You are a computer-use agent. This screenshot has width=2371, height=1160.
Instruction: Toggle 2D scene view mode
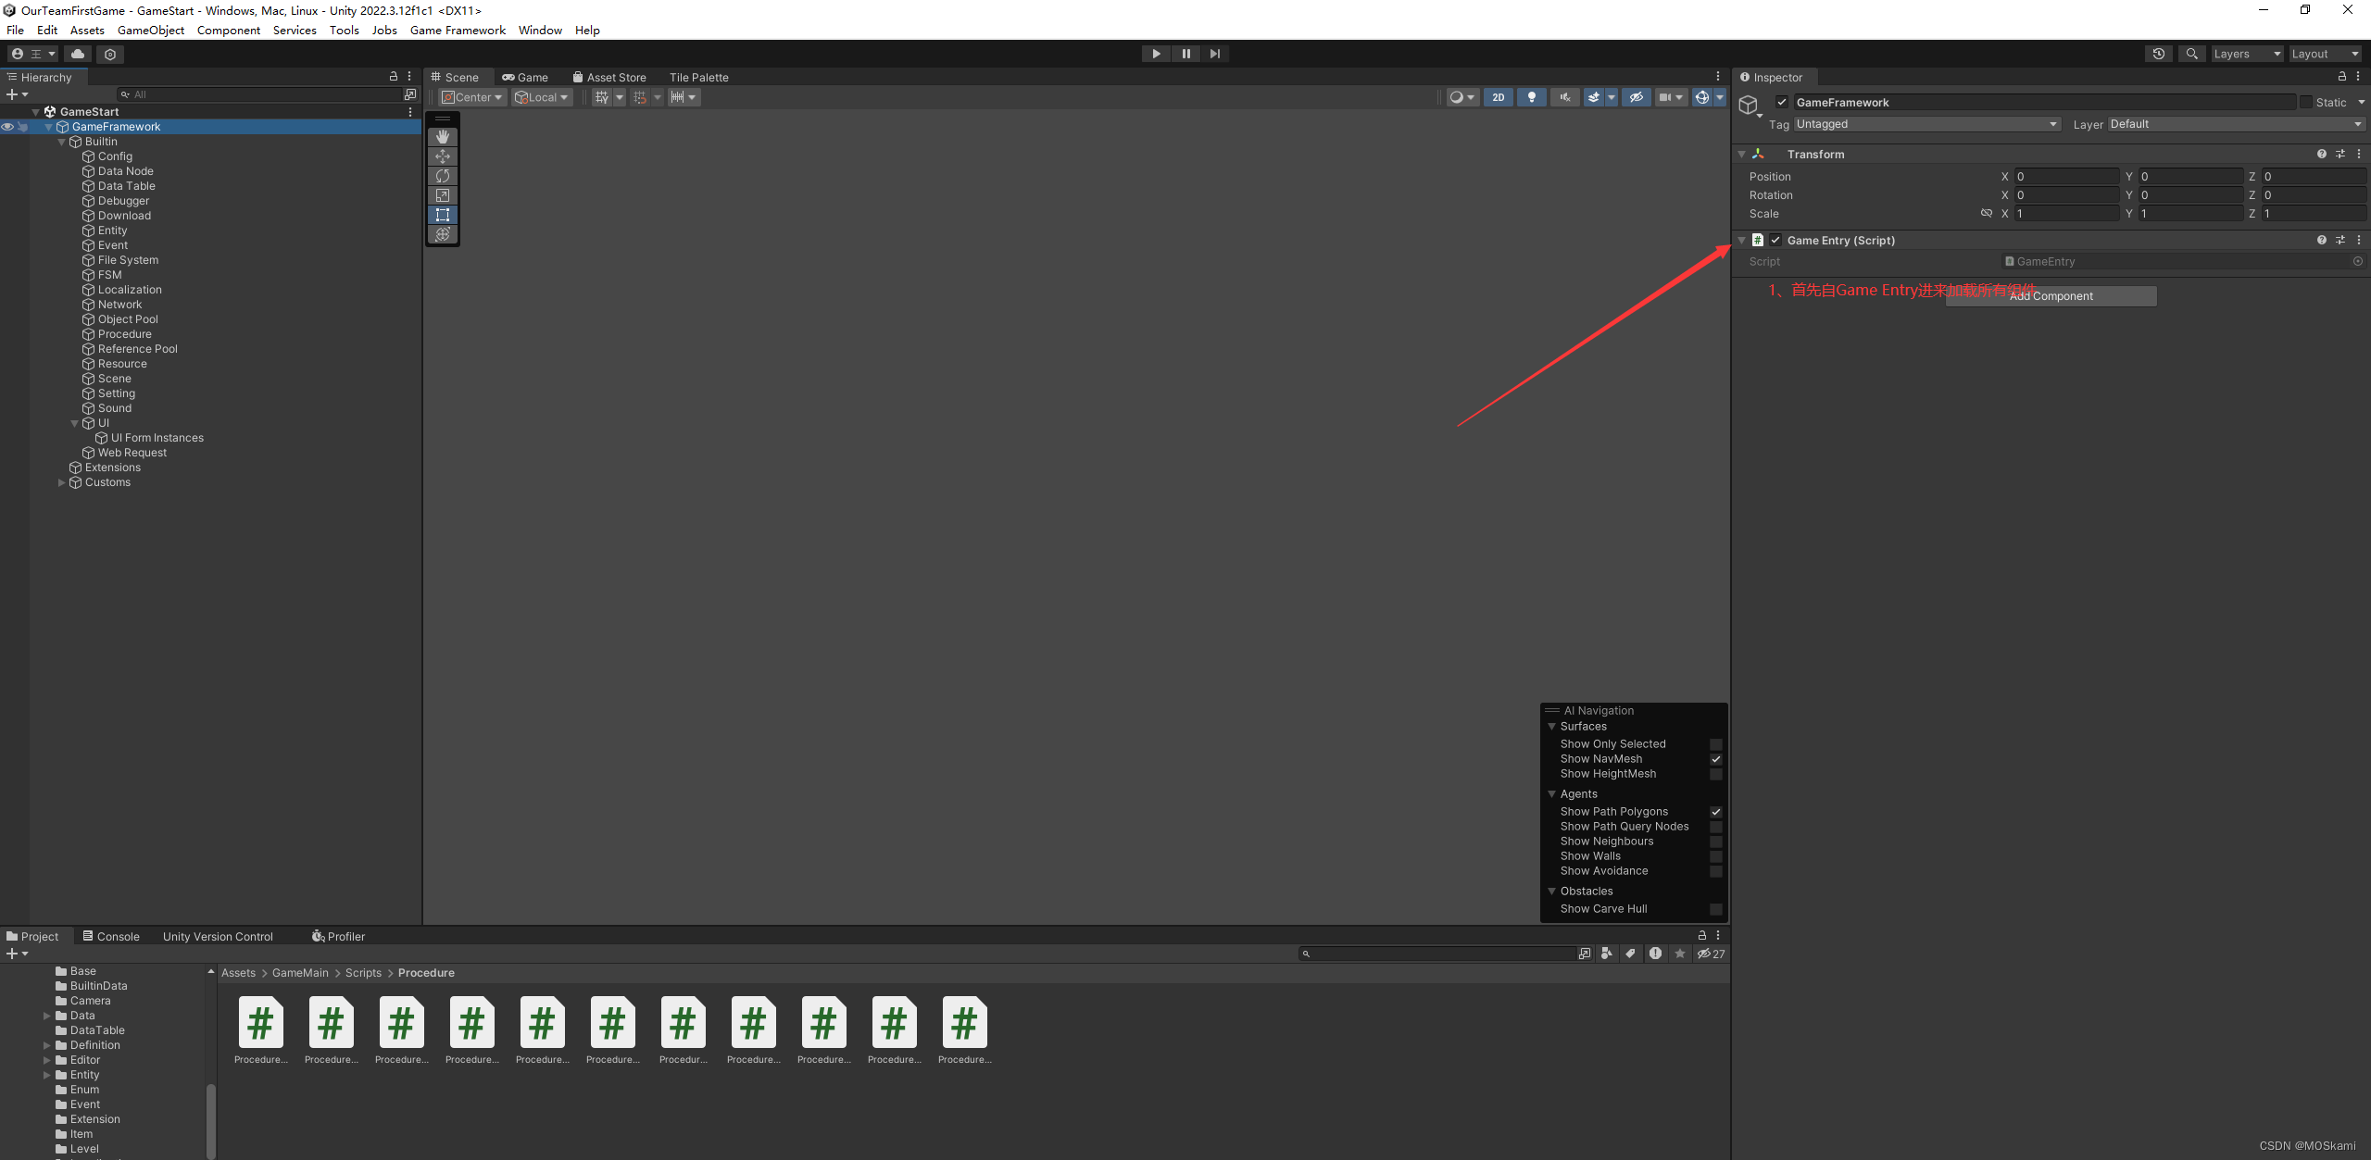click(x=1498, y=97)
